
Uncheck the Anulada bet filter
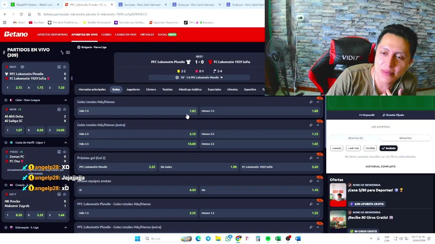point(388,148)
